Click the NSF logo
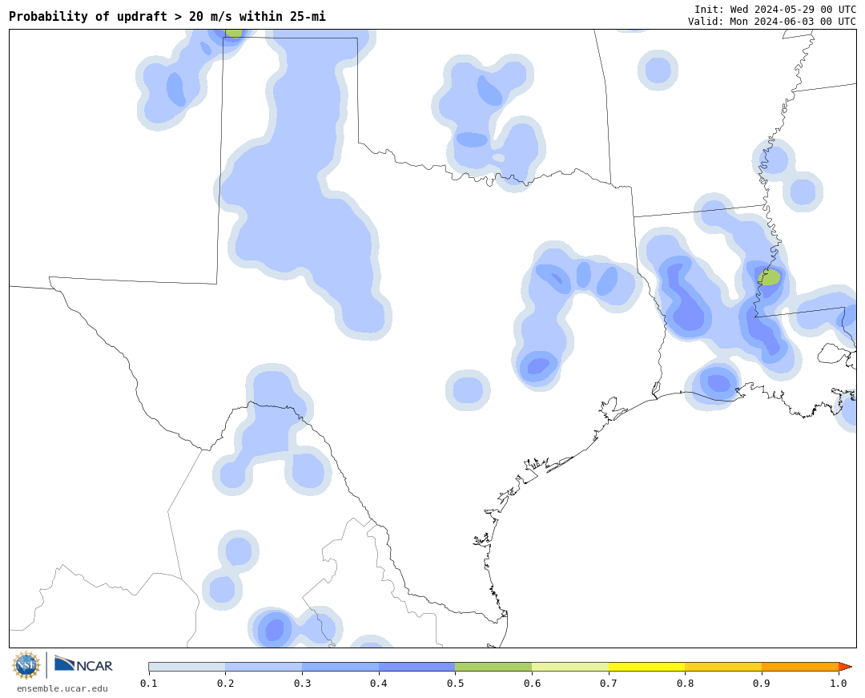The image size is (865, 698). [26, 665]
